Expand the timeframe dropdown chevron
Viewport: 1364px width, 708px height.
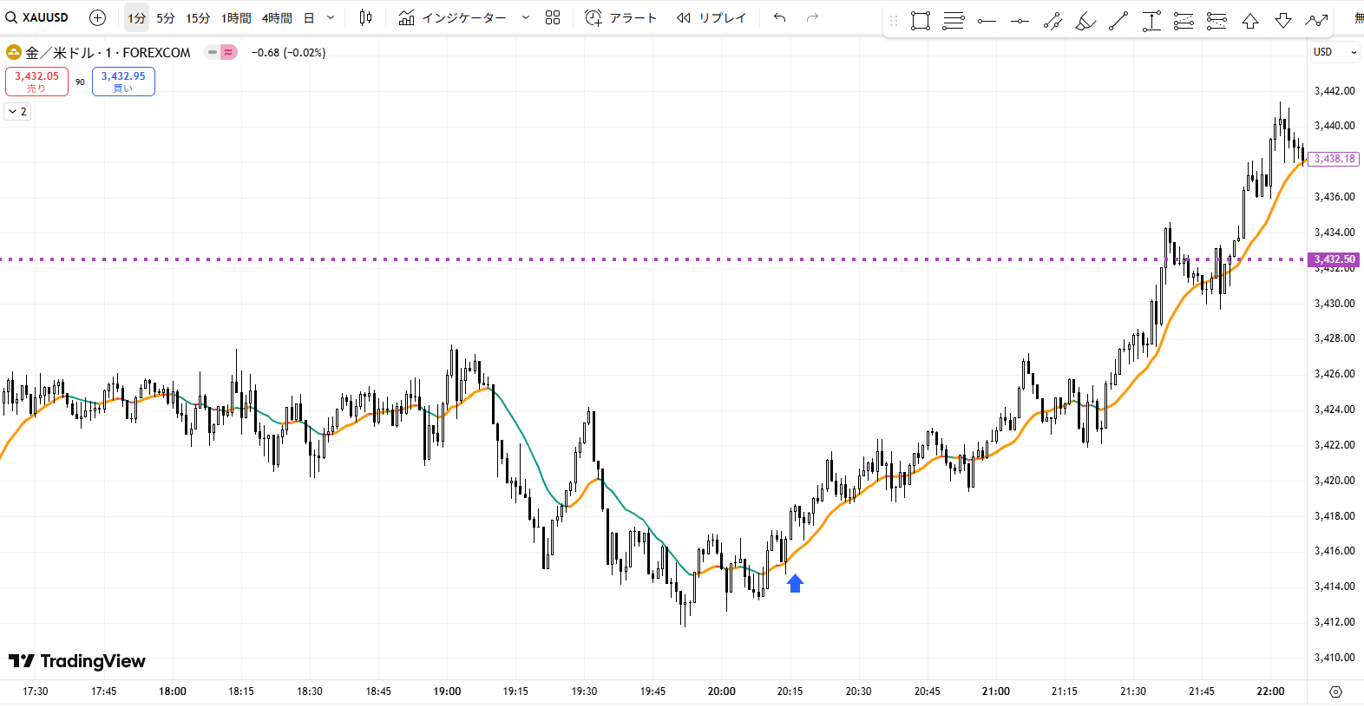(331, 17)
